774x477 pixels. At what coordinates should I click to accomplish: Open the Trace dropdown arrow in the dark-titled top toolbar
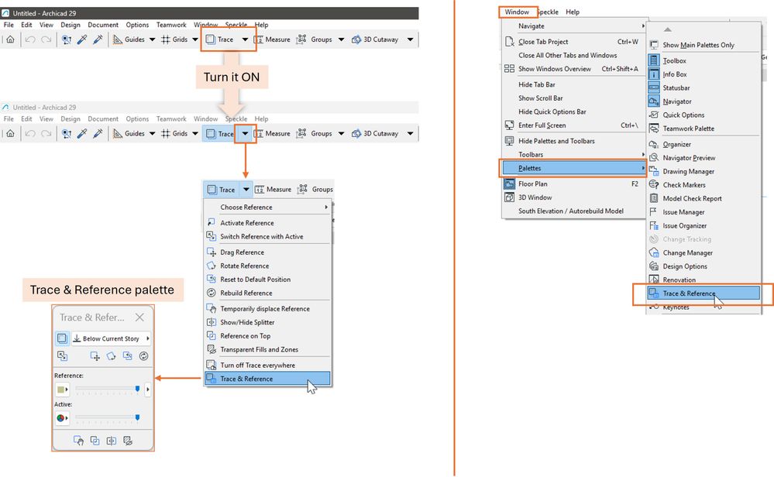245,39
